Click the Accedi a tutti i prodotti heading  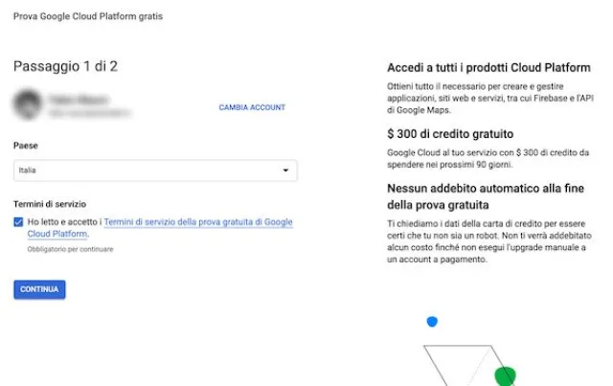[x=488, y=68]
